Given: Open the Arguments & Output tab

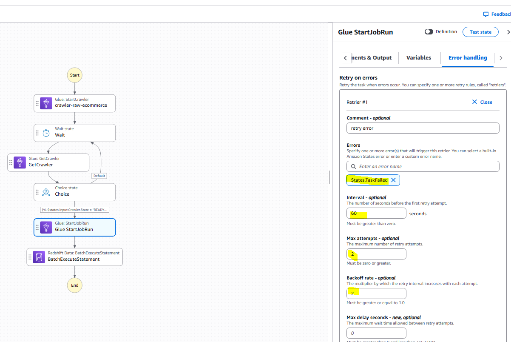Looking at the screenshot, I should coord(371,58).
